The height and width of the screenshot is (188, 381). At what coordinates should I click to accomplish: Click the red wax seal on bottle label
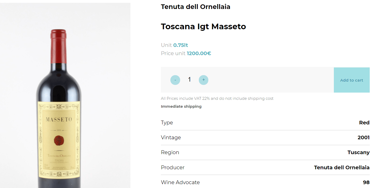[59, 141]
